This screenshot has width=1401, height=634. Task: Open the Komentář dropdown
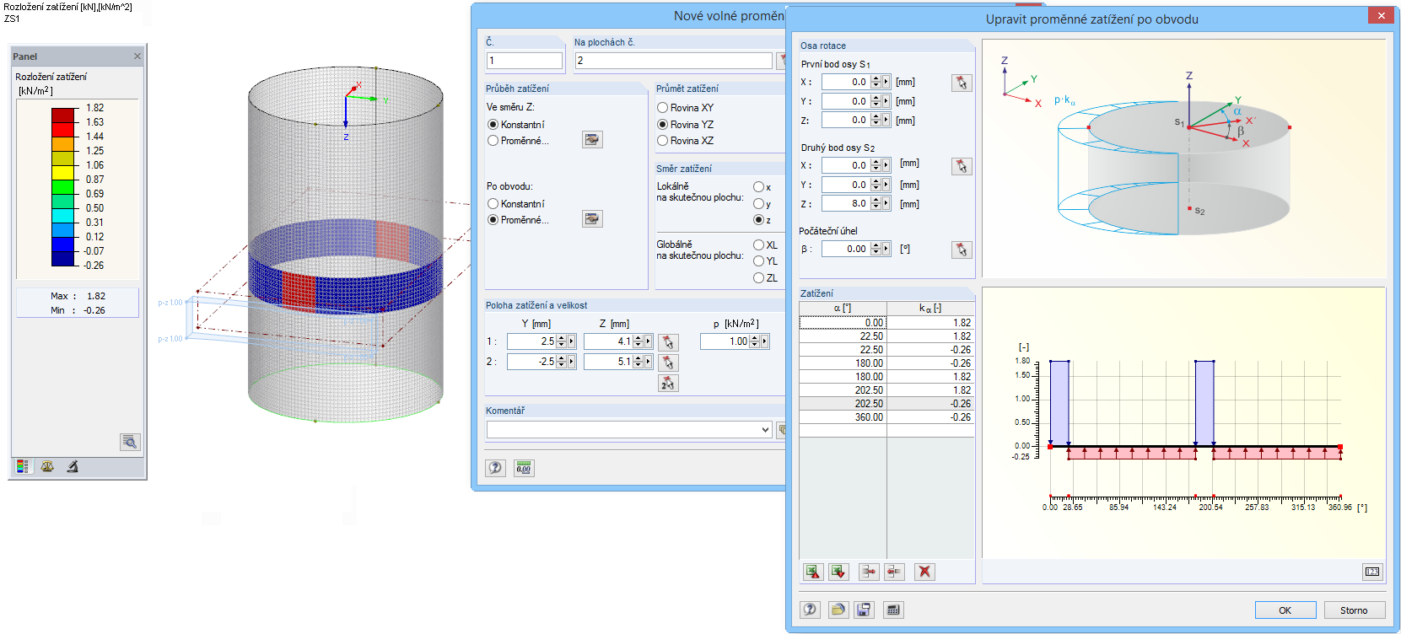pyautogui.click(x=766, y=430)
